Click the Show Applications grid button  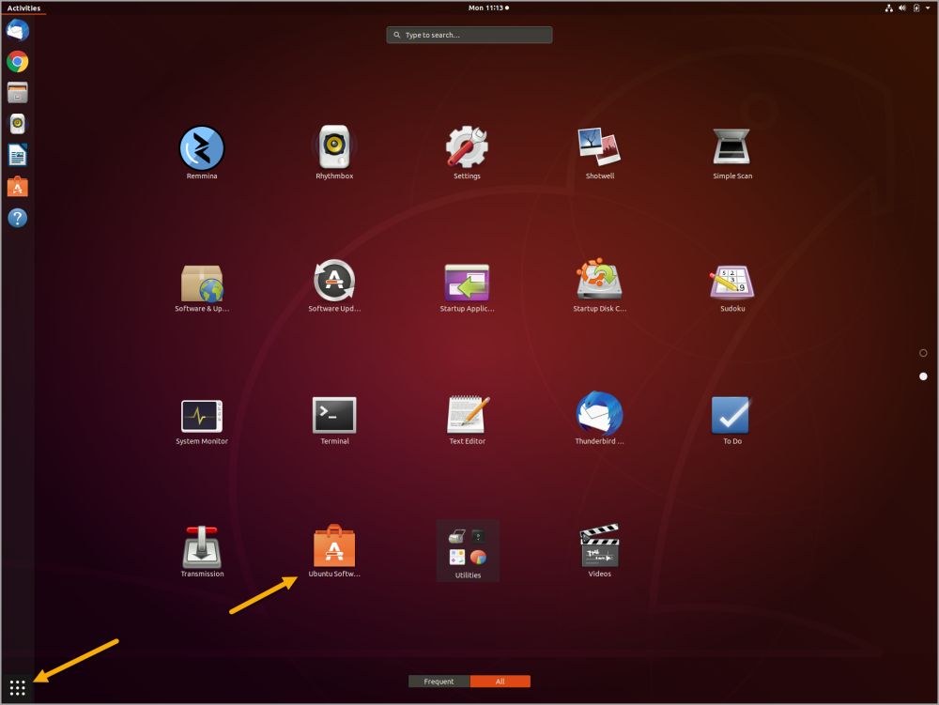point(17,688)
